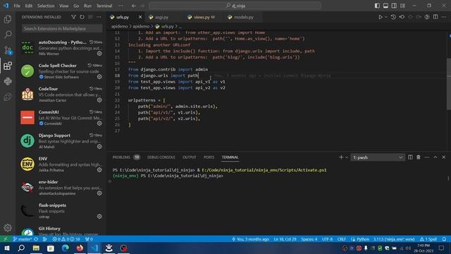The image size is (451, 254).
Task: Manage Code Spell Checker via gear icon
Action: 99,77
